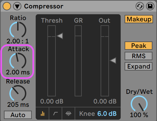Toggle the Makeup gain button

tap(139, 19)
